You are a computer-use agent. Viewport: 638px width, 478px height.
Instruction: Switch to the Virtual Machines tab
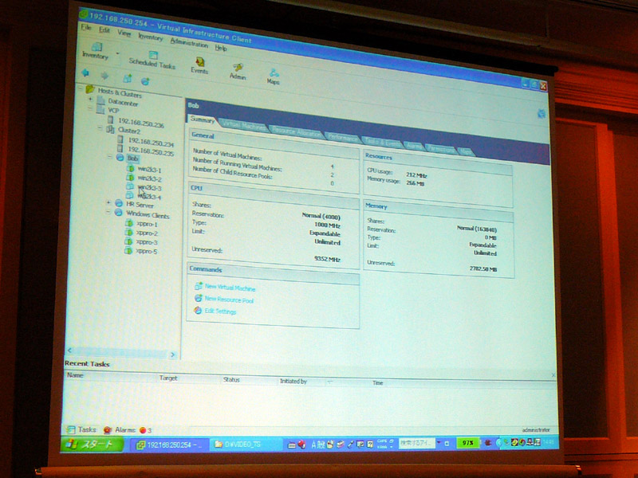(243, 125)
